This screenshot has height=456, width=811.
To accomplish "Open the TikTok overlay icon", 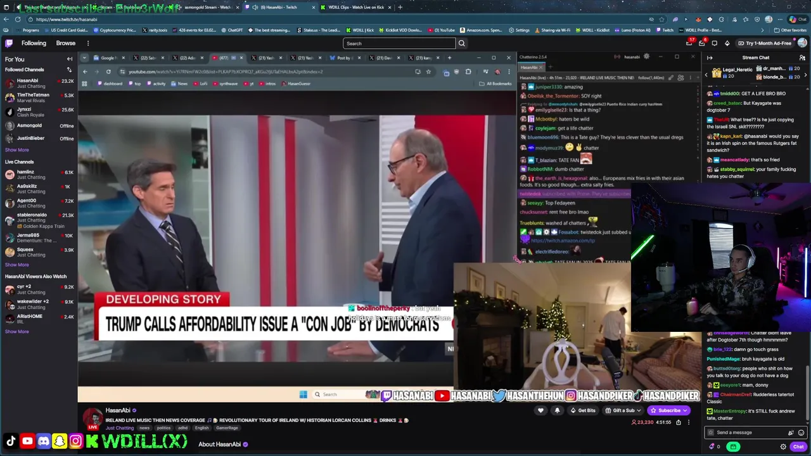I will coord(11,441).
